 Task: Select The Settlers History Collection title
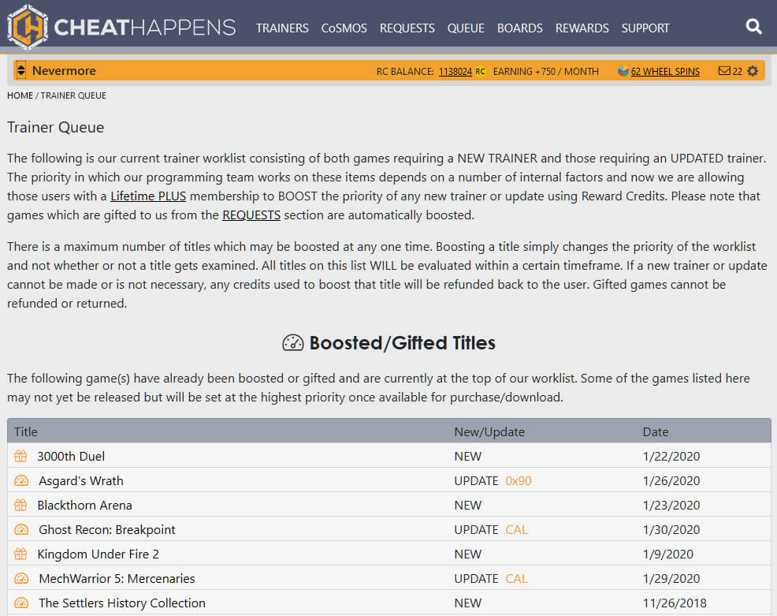coord(122,603)
